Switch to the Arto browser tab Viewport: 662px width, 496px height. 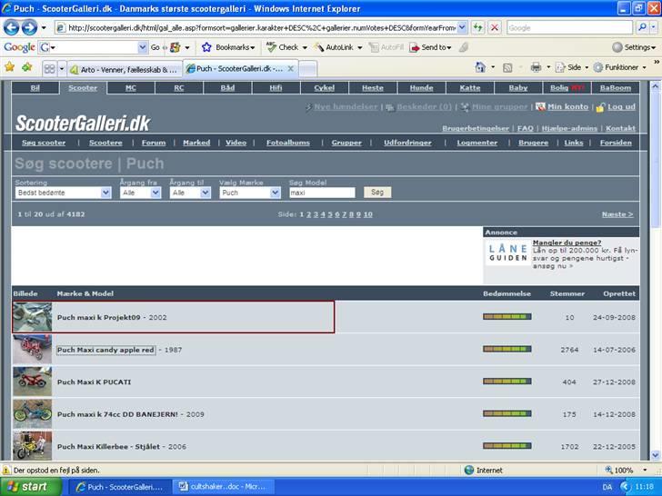pos(124,68)
